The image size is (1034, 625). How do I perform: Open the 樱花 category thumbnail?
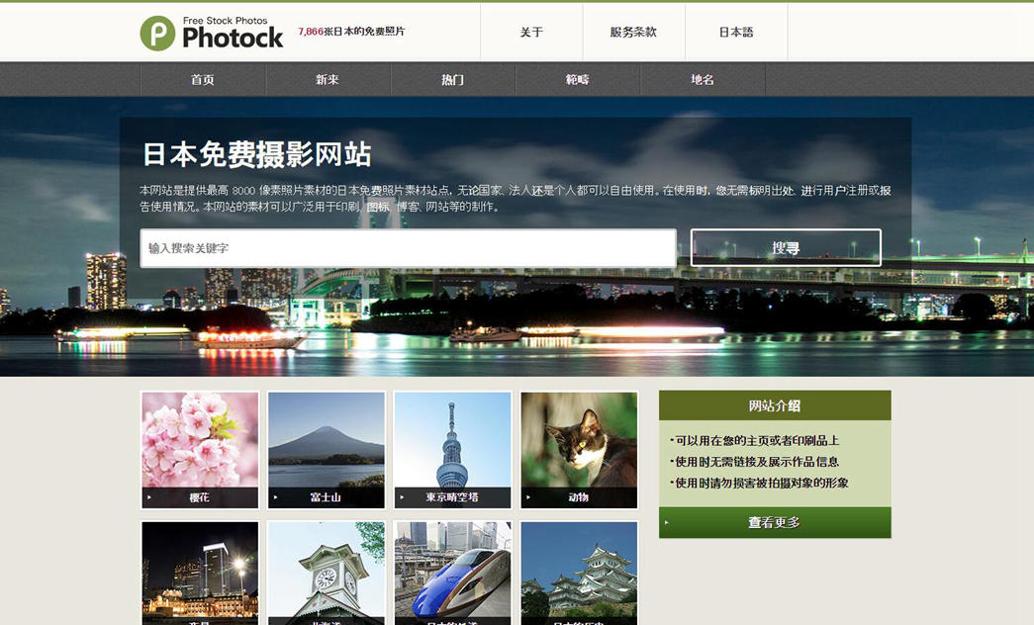pos(200,450)
